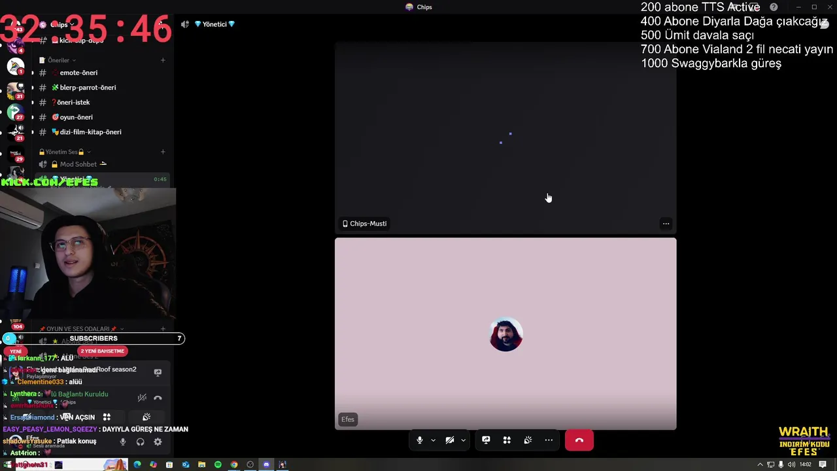Open the three-dot menu on Chips-Musti tile
Screen dimensions: 837x471
(x=666, y=224)
